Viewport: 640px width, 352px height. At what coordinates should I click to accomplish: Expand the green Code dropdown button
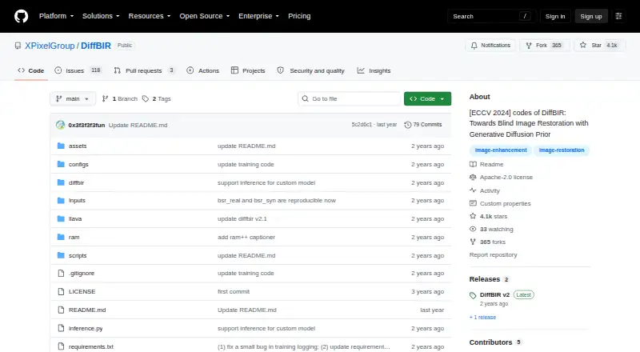(x=427, y=99)
